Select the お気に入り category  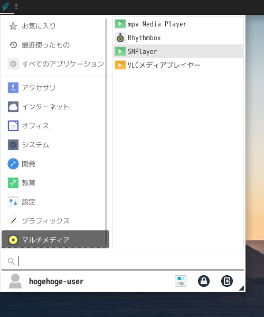[53, 26]
